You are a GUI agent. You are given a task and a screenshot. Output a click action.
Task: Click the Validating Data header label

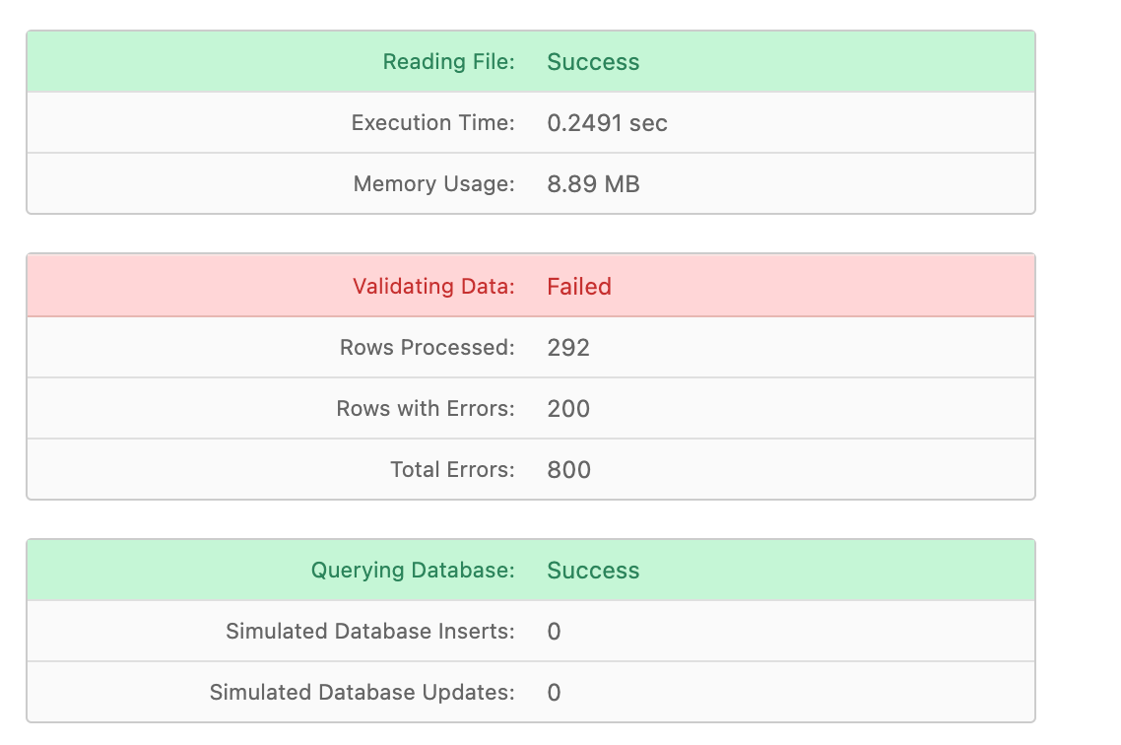click(x=433, y=286)
